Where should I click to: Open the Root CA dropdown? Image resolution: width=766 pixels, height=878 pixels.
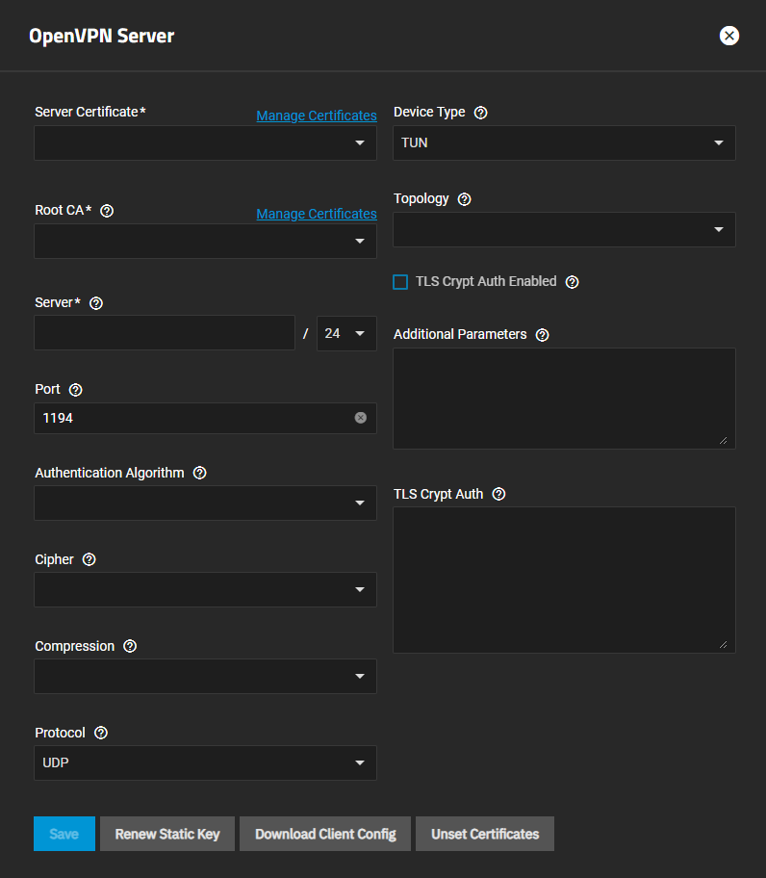coord(205,241)
